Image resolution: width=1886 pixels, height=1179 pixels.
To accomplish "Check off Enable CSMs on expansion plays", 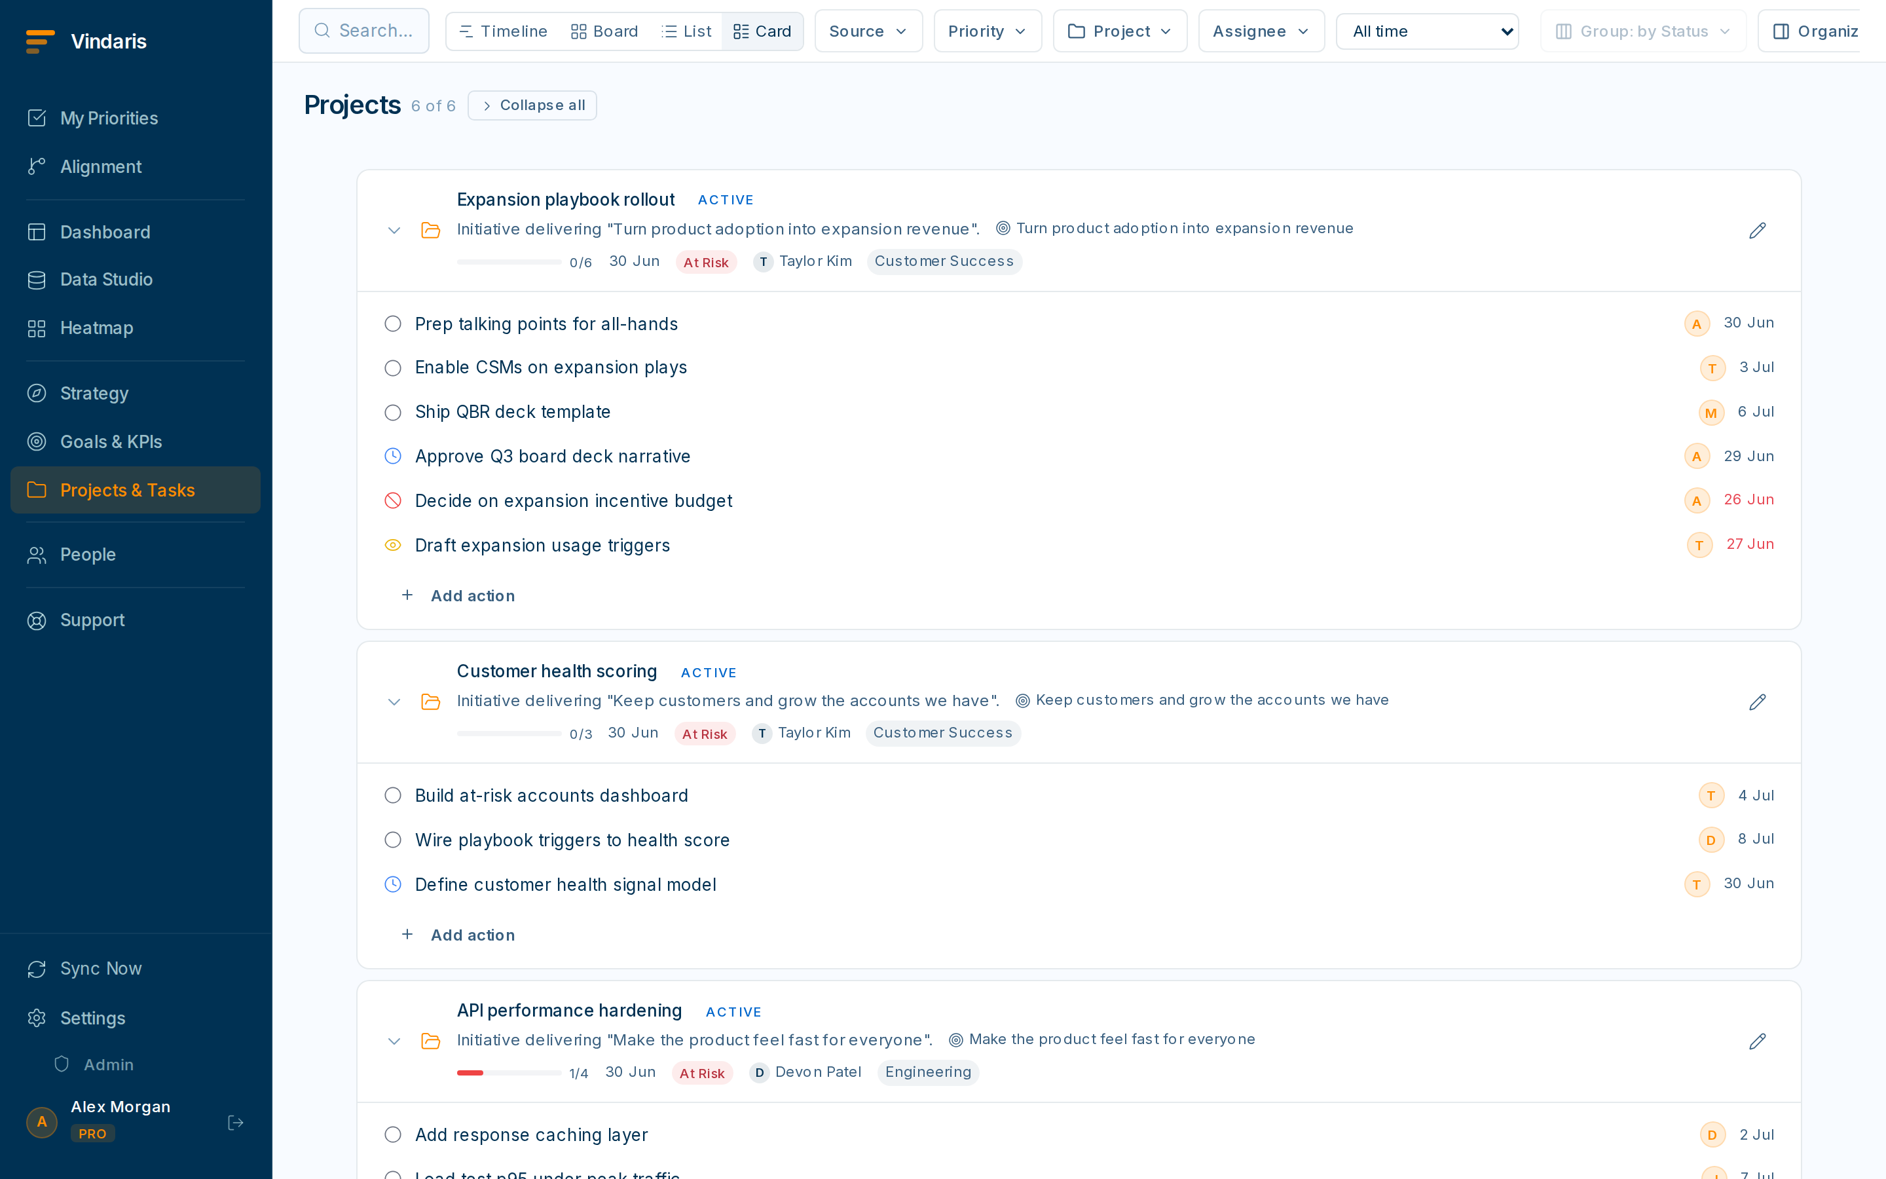I will (393, 368).
